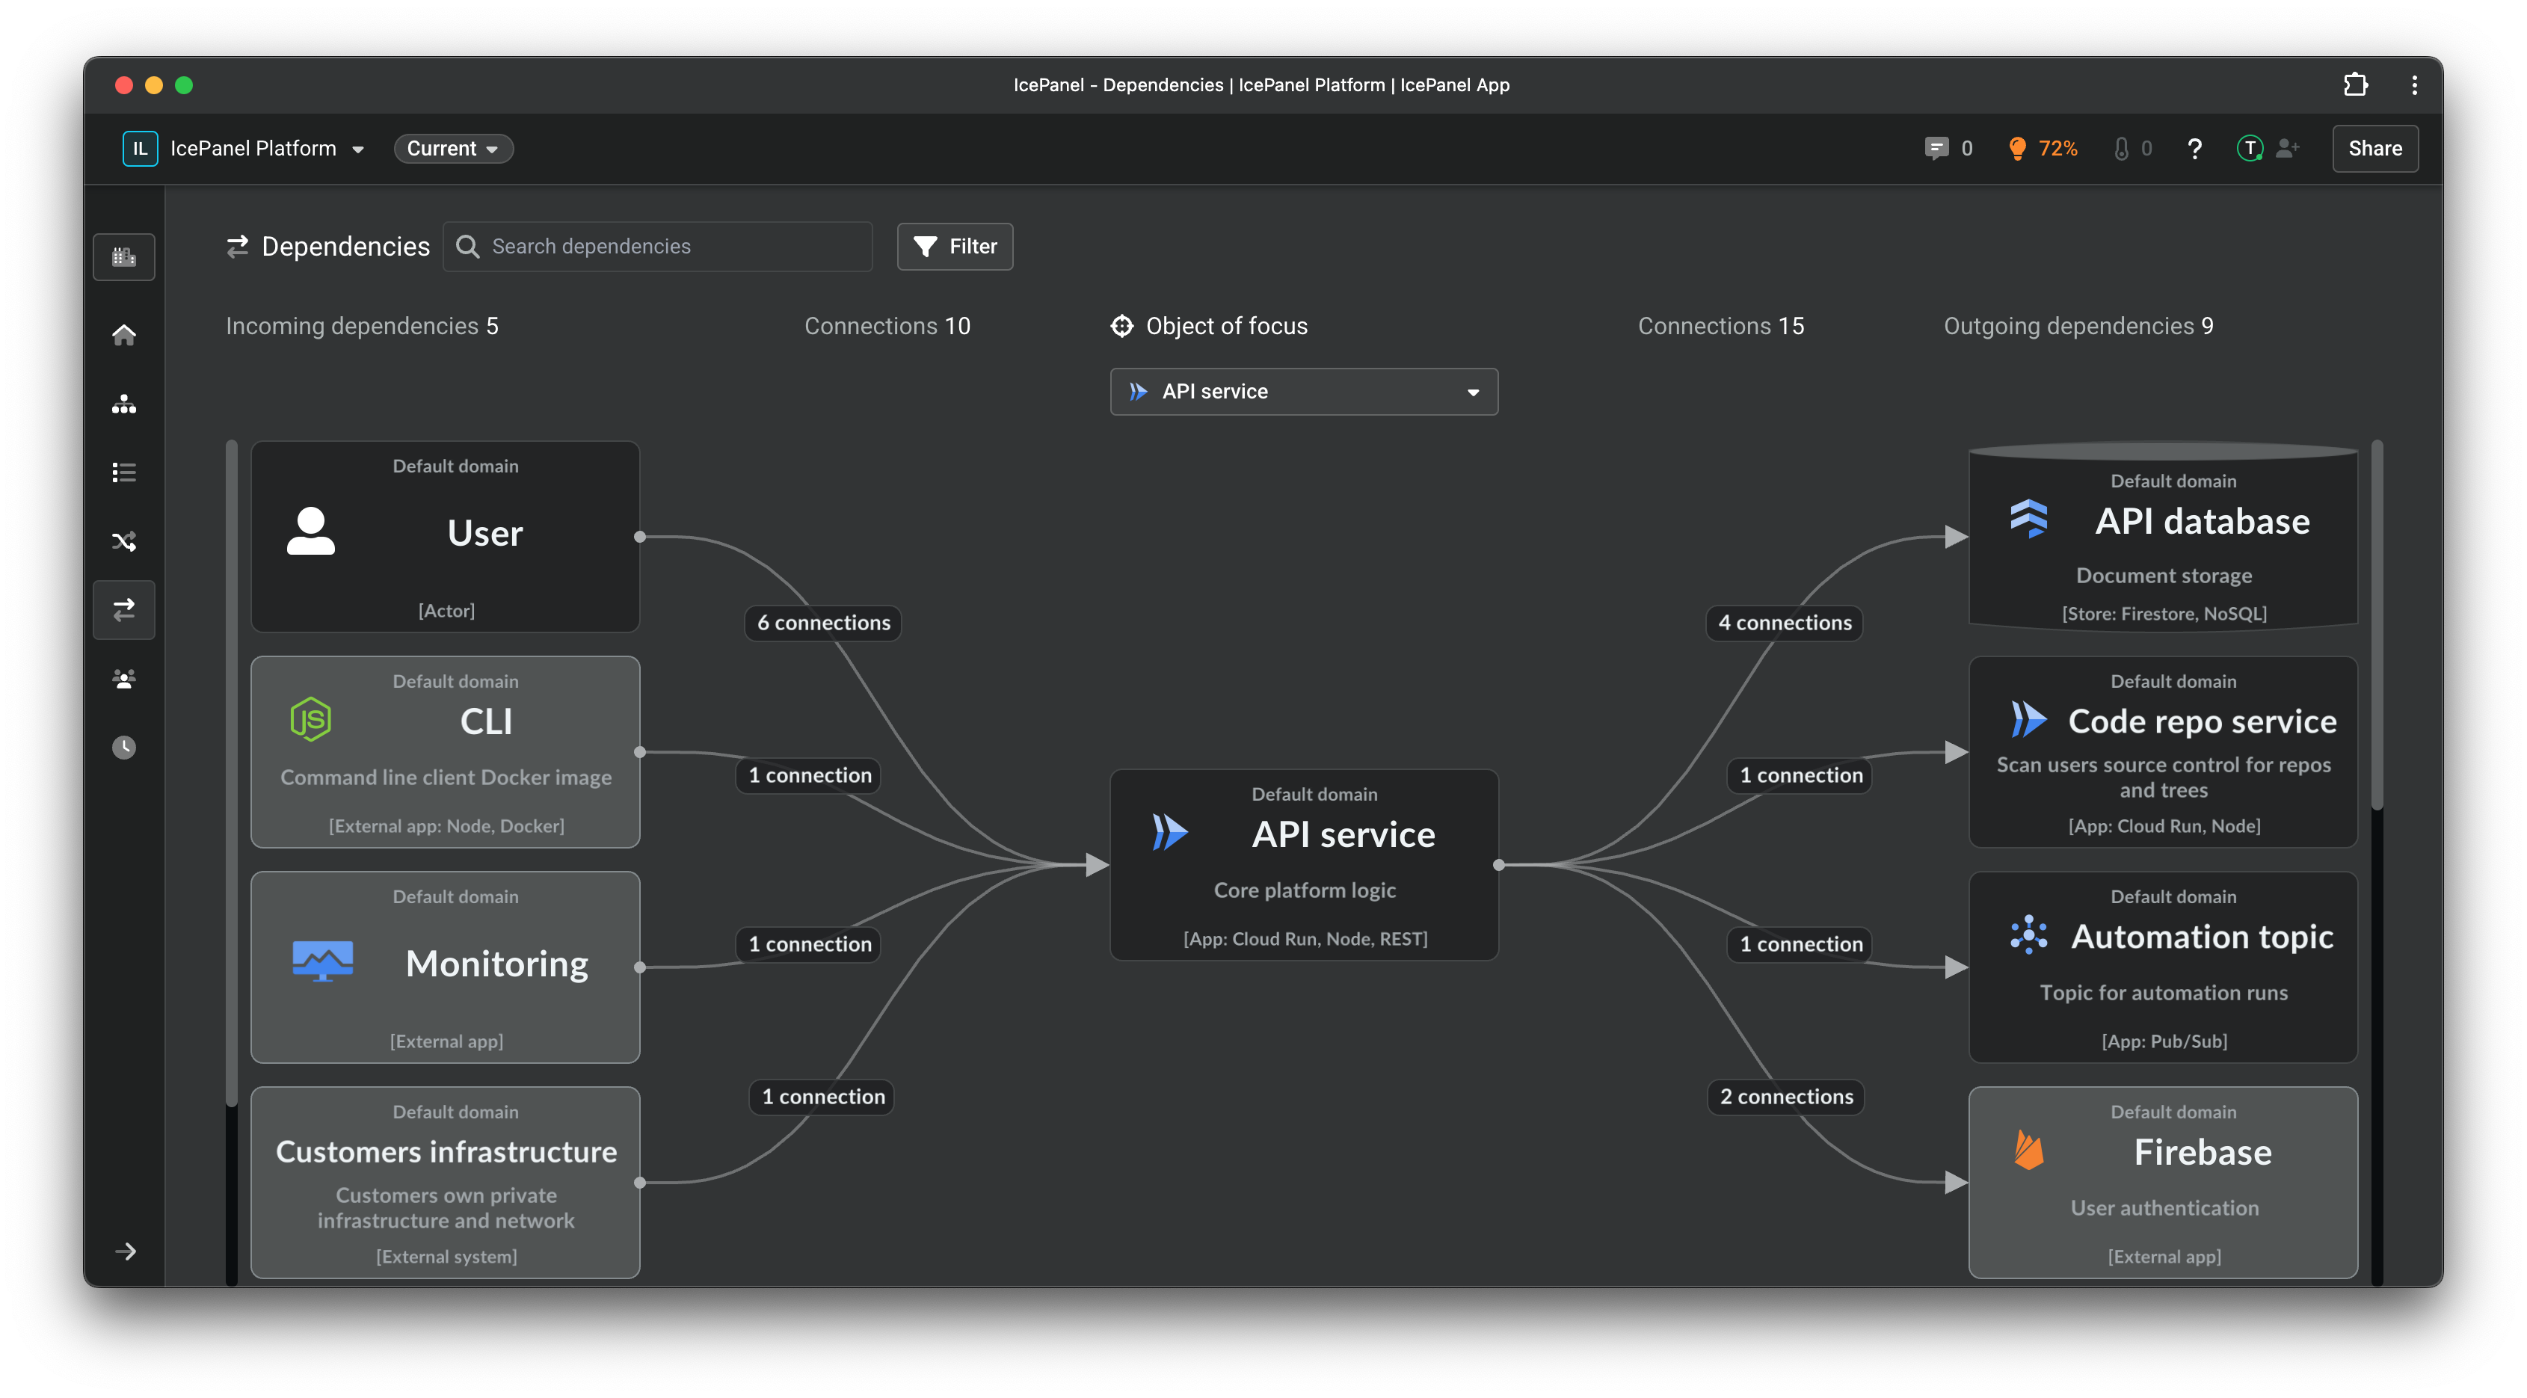Click 1 connection label from CLI
Screen dimensions: 2527x1398
[x=809, y=775]
